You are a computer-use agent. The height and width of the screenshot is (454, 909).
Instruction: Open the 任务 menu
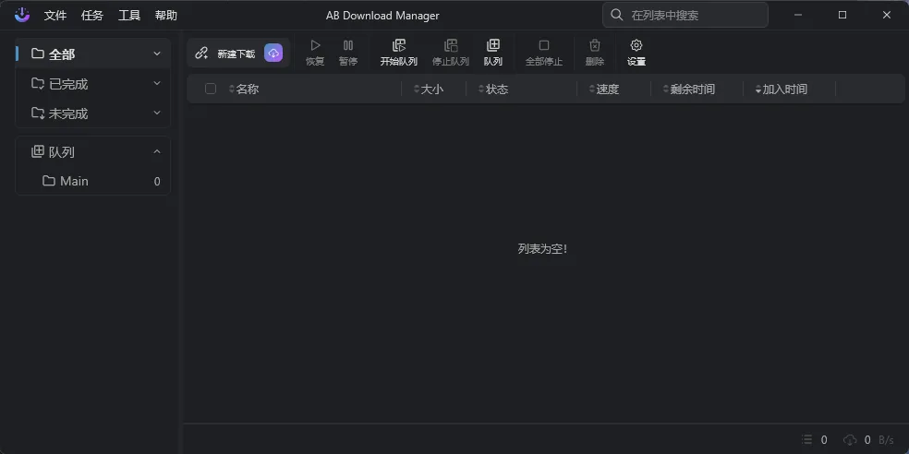point(92,16)
